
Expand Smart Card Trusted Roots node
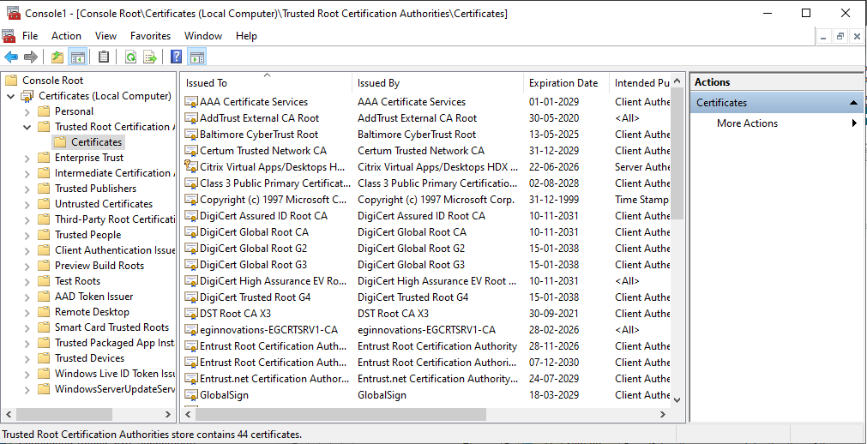point(27,327)
